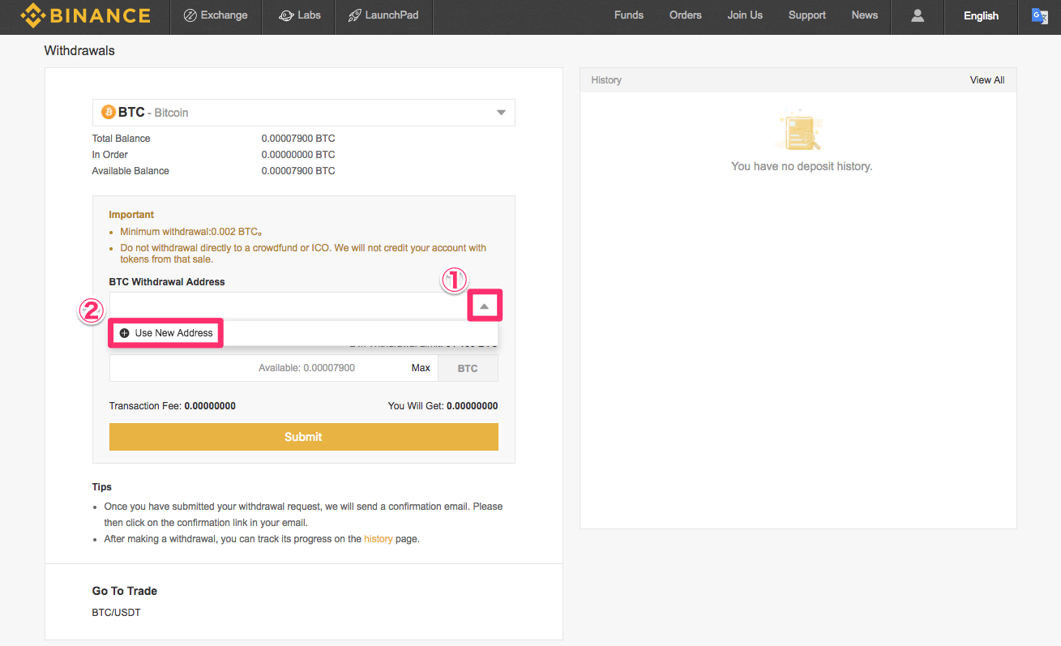Click the Total Balance value 0.00007900 BTC
The height and width of the screenshot is (646, 1061).
click(297, 139)
